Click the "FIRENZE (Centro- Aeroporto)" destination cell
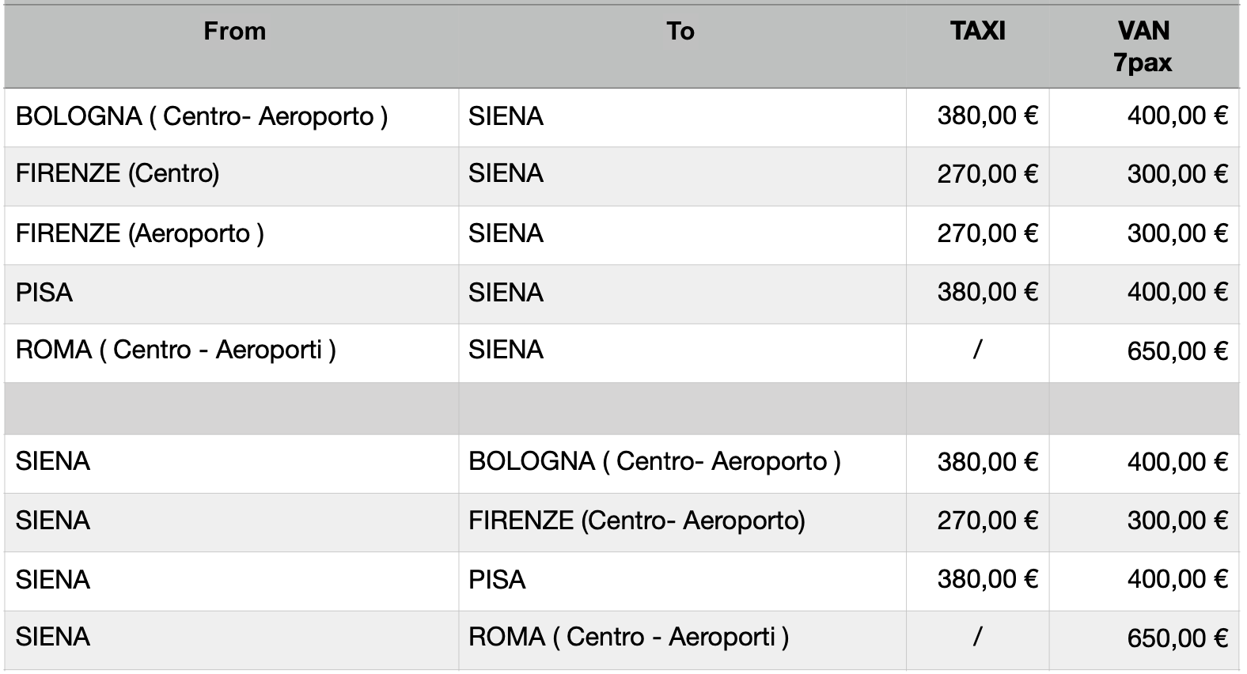Viewport: 1247px width, 674px height. click(x=636, y=521)
